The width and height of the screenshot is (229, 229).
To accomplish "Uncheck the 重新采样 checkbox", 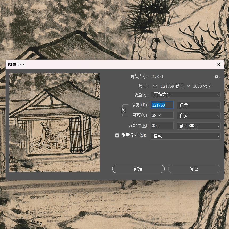I will pyautogui.click(x=117, y=136).
